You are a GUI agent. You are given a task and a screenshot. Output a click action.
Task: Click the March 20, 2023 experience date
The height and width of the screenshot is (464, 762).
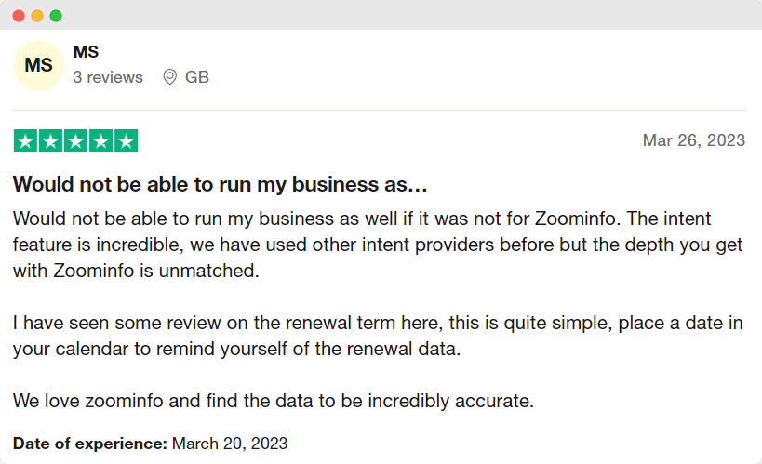230,443
